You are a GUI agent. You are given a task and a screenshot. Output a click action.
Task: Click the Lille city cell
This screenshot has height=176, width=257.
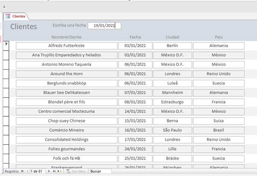[x=173, y=149]
